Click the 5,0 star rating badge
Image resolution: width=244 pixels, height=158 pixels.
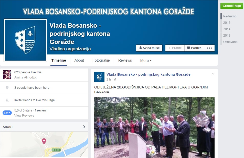pos(7,113)
